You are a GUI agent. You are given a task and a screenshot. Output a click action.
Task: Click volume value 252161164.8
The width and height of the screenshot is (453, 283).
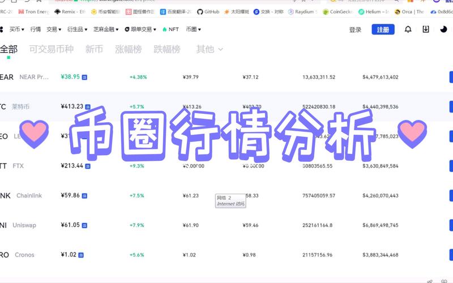point(318,225)
